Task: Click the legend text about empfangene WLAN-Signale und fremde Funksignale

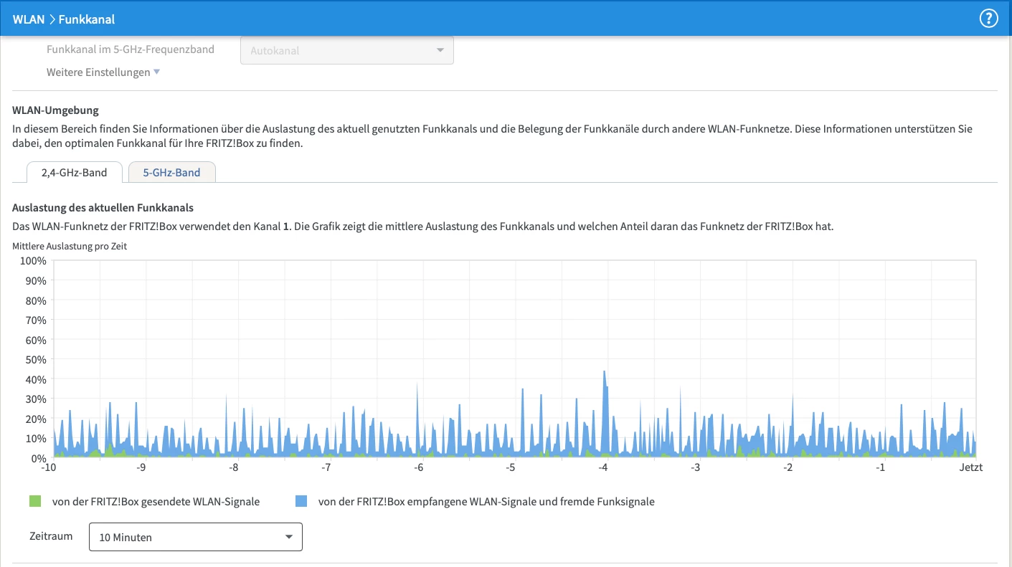Action: coord(486,502)
